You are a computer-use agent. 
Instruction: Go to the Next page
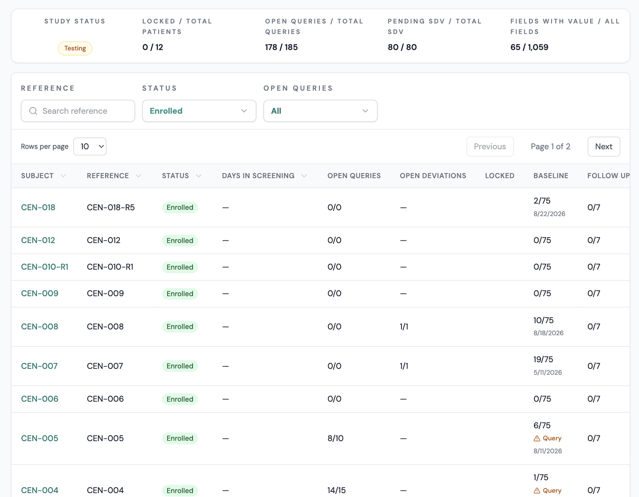coord(603,147)
